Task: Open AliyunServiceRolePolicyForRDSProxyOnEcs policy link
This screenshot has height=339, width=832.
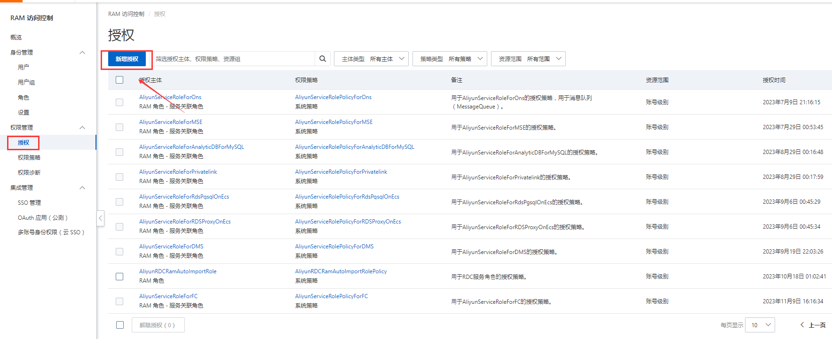Action: pyautogui.click(x=349, y=222)
